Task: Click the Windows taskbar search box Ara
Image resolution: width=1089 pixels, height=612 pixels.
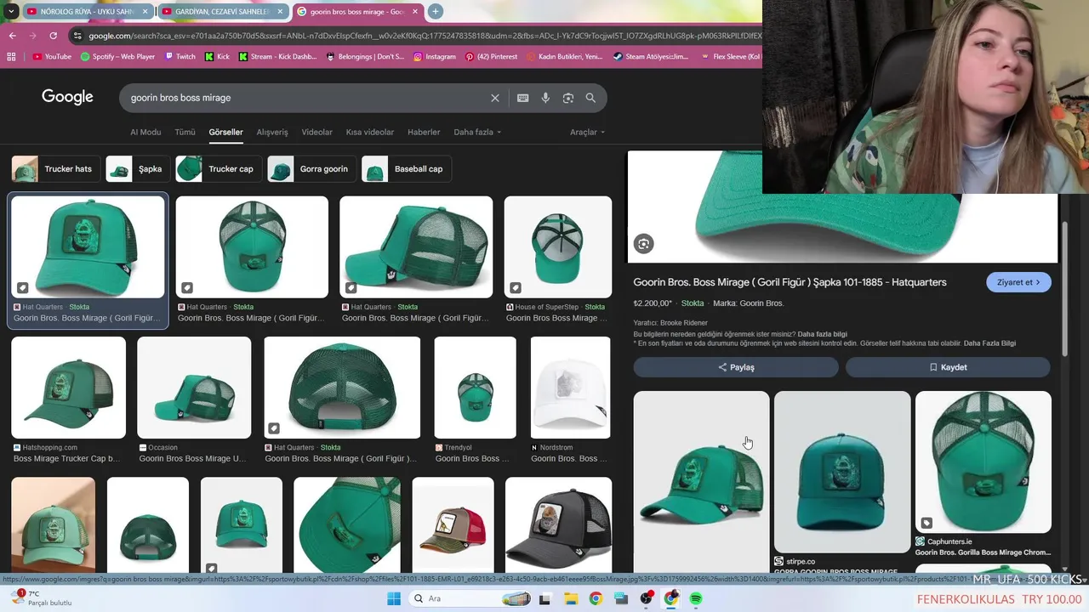Action: point(471,598)
